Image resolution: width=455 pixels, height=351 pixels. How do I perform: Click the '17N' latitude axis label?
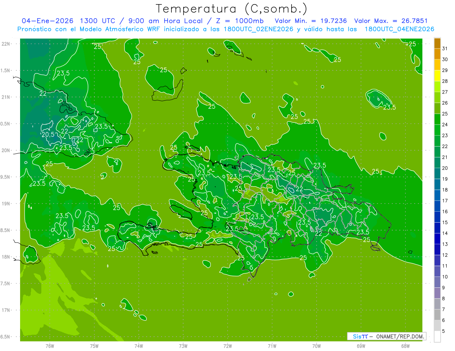point(6,310)
